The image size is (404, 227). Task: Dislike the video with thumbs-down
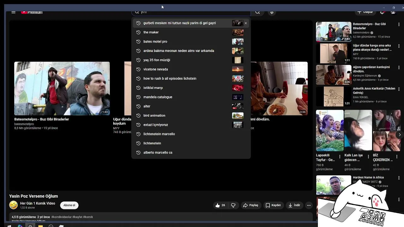pos(233,205)
